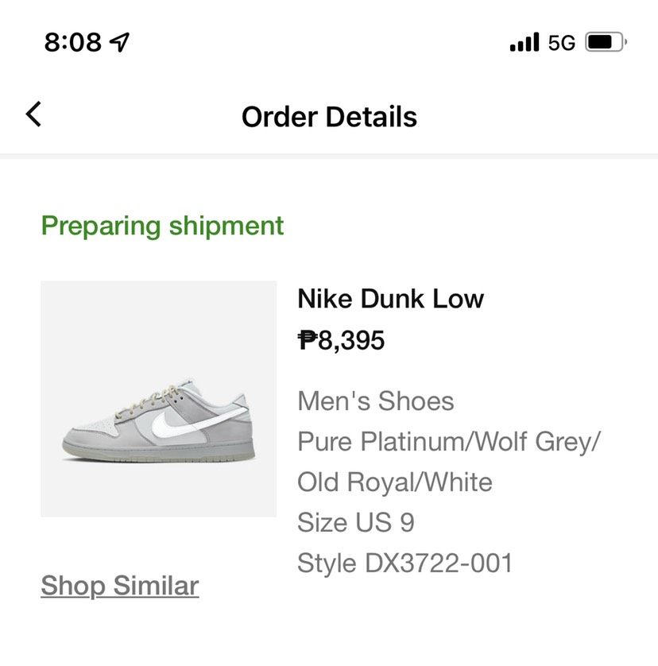Tap the Size US 9 text
Viewport: 658px width, 666px height.
point(356,522)
